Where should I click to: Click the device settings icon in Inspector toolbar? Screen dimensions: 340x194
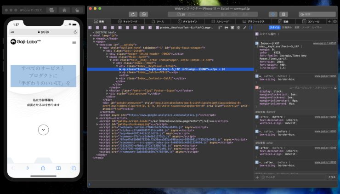pyautogui.click(x=283, y=14)
